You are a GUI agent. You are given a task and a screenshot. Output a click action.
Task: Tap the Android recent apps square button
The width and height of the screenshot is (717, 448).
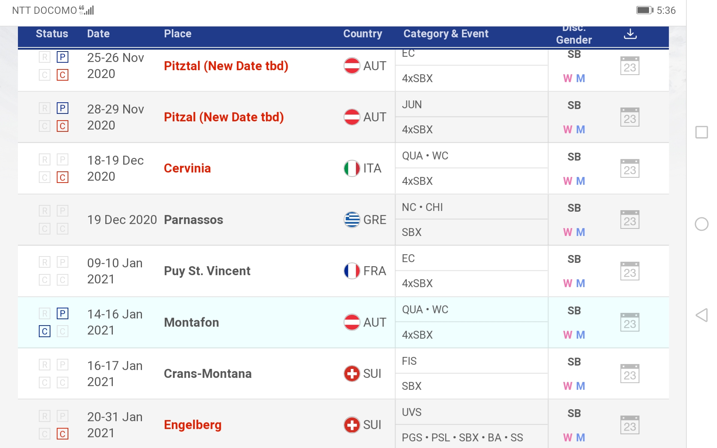[701, 132]
